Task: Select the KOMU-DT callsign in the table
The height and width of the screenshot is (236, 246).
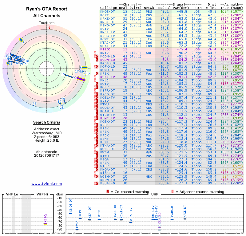Action: [107, 70]
